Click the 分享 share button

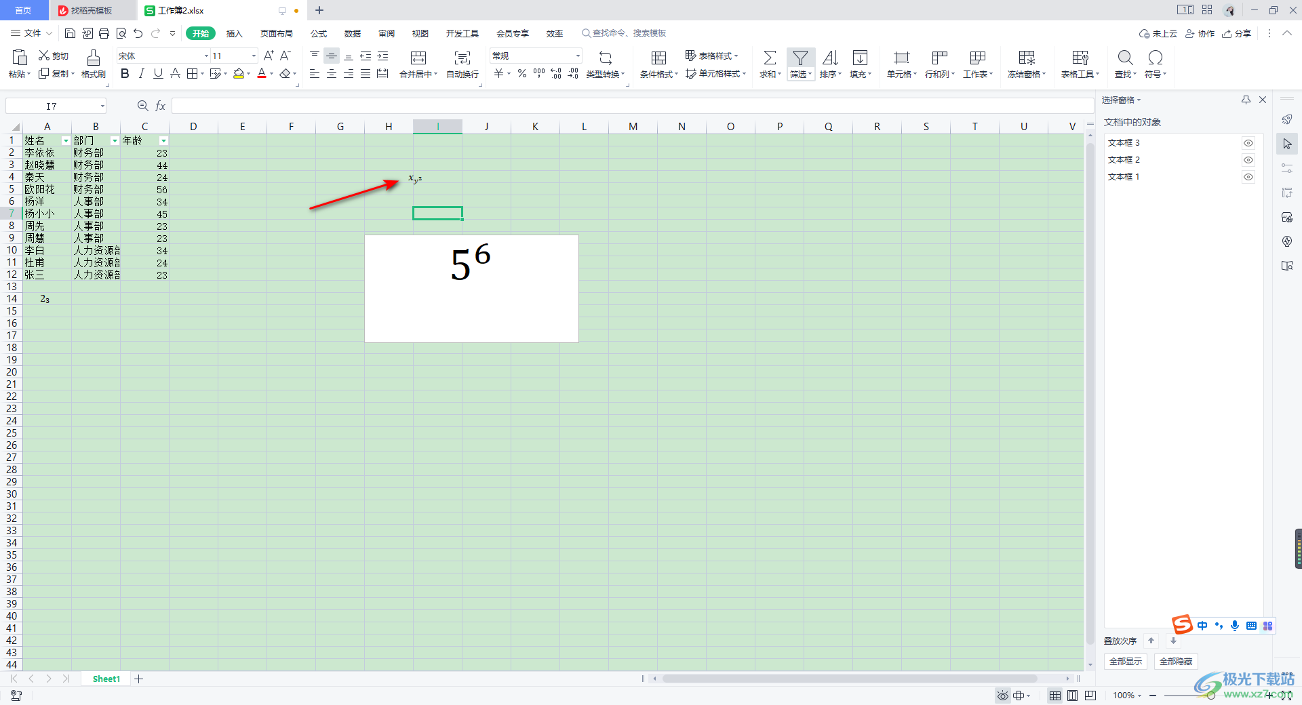pos(1237,33)
